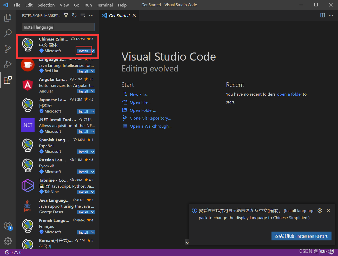The width and height of the screenshot is (338, 256).
Task: Click the Install and Restart button
Action: (x=301, y=236)
